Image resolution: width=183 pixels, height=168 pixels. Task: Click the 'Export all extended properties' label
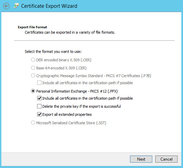pyautogui.click(x=67, y=114)
